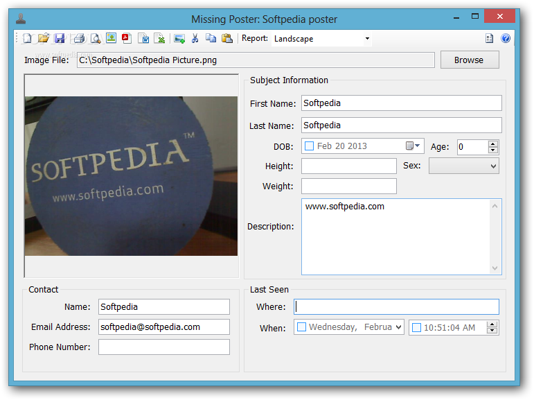
Task: Export poster to Excel
Action: click(x=159, y=38)
